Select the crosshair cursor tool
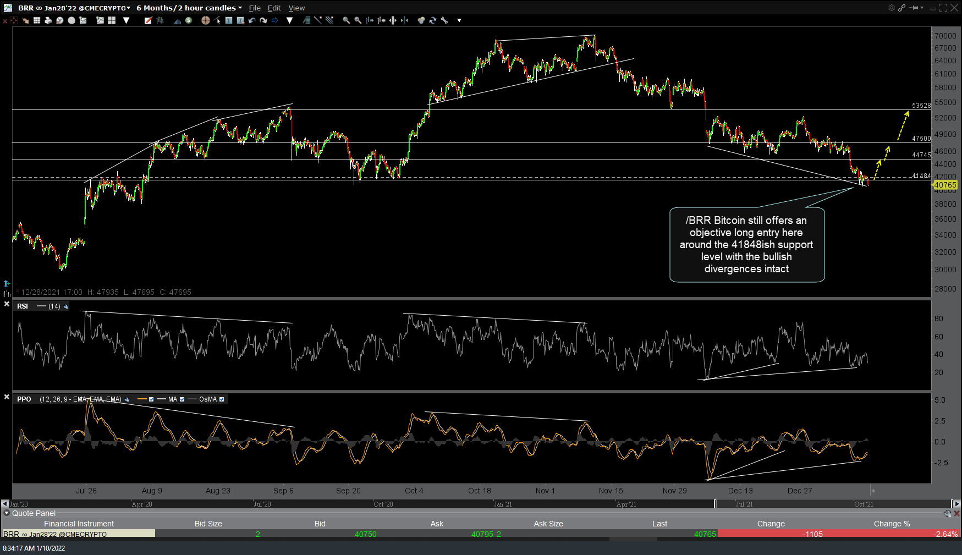The width and height of the screenshot is (962, 555). [205, 20]
